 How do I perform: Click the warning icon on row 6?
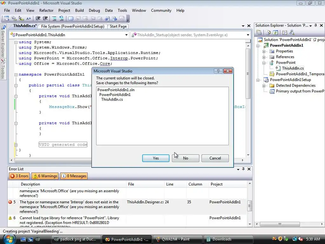(10, 218)
